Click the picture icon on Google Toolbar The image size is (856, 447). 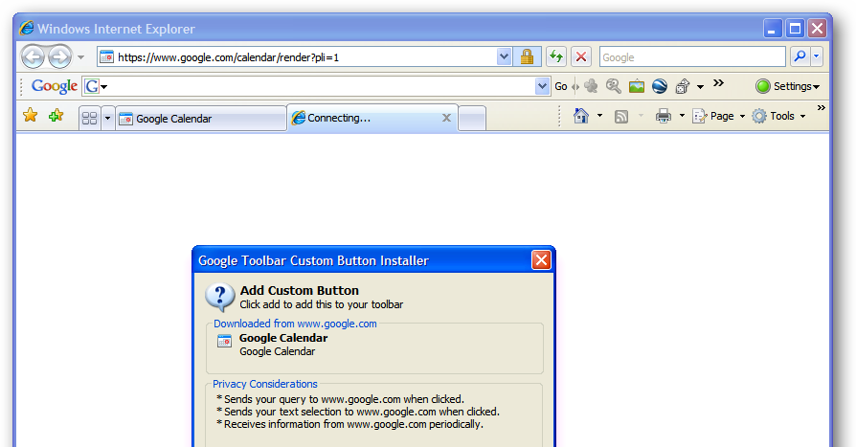point(637,86)
